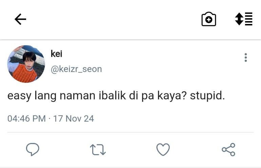Screen dimensions: 261x168
Task: Retweet the post by kei
Action: [x=98, y=149]
